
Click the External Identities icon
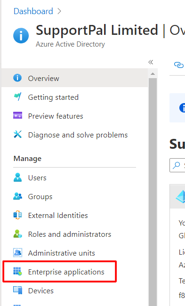(17, 215)
